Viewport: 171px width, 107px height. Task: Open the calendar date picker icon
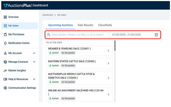point(156,35)
